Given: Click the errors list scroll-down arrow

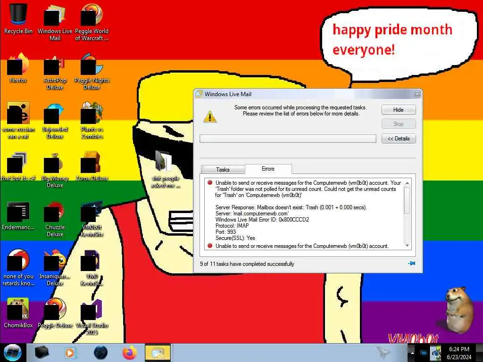Looking at the screenshot, I should pos(407,245).
